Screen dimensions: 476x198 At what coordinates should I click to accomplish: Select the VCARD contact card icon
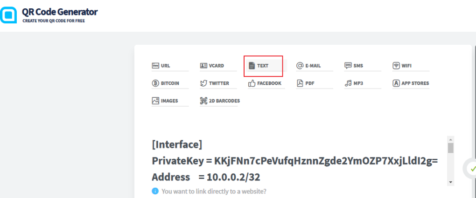pyautogui.click(x=203, y=66)
